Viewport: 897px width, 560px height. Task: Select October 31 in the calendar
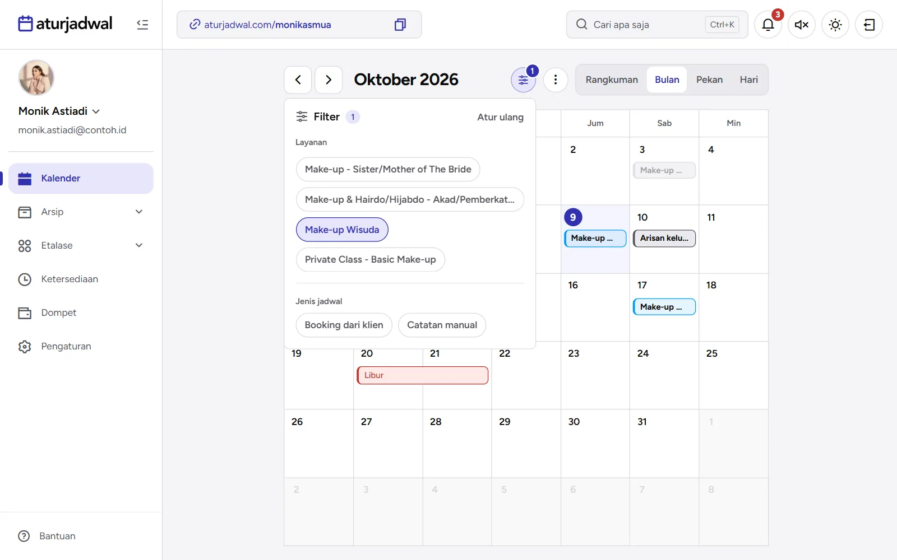[x=664, y=444]
